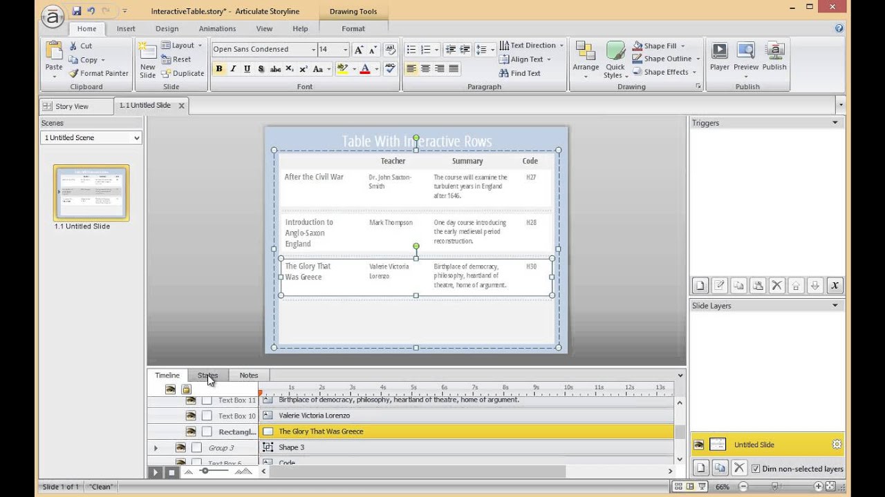Image resolution: width=885 pixels, height=497 pixels.
Task: Add a new slide layer
Action: point(700,468)
